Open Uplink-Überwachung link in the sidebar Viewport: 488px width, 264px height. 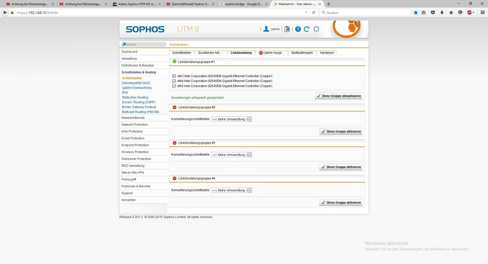click(x=137, y=88)
